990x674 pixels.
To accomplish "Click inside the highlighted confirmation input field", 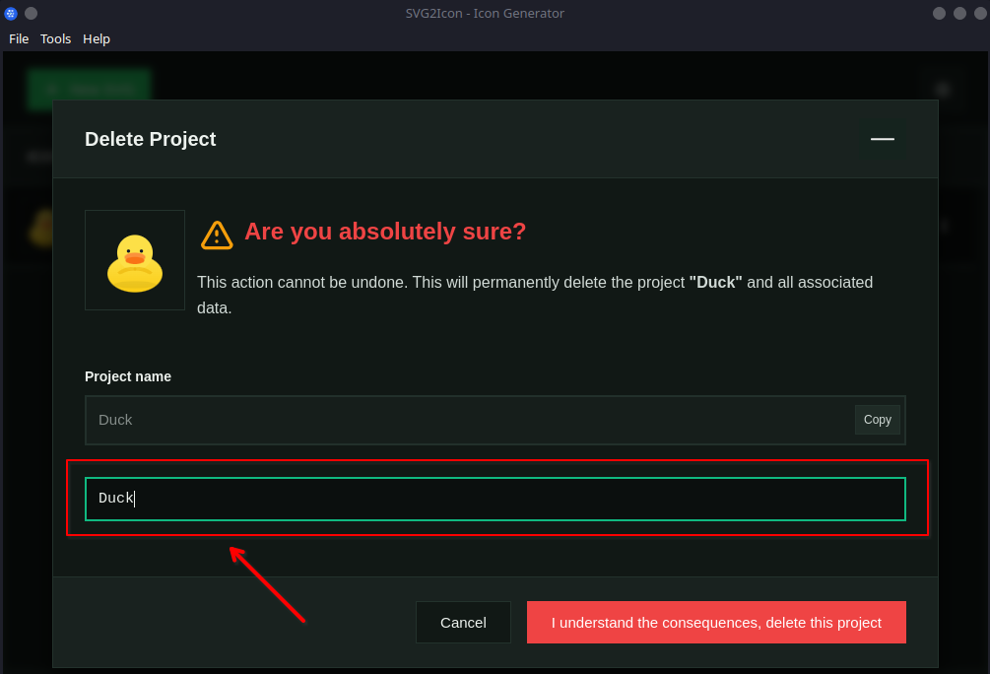I will 495,498.
